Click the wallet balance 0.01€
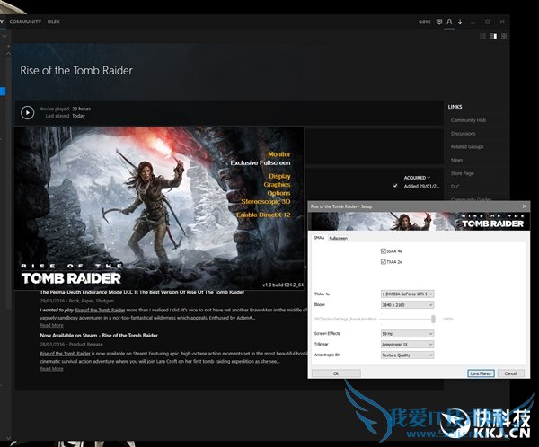The image size is (539, 447). [424, 22]
